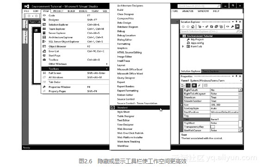Open dropdown arrow next to pending changes filter

coord(203,27)
